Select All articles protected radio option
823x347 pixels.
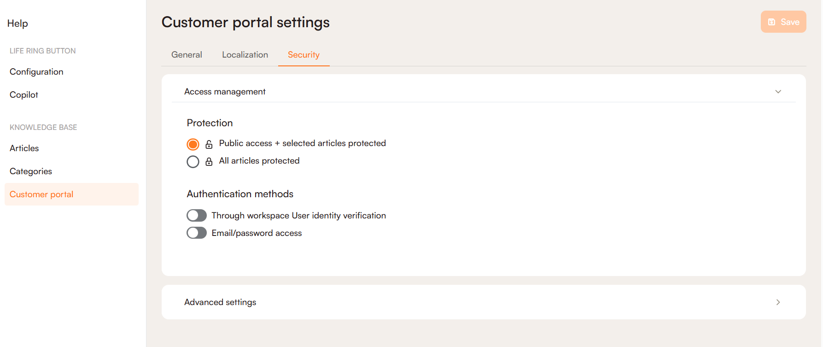point(193,162)
